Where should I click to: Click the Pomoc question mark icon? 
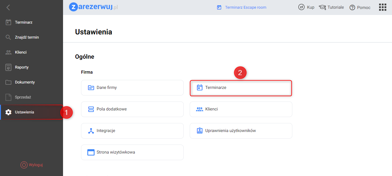tap(352, 7)
